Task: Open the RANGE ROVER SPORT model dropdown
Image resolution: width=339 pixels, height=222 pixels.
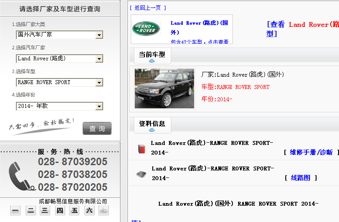Action: pyautogui.click(x=59, y=82)
